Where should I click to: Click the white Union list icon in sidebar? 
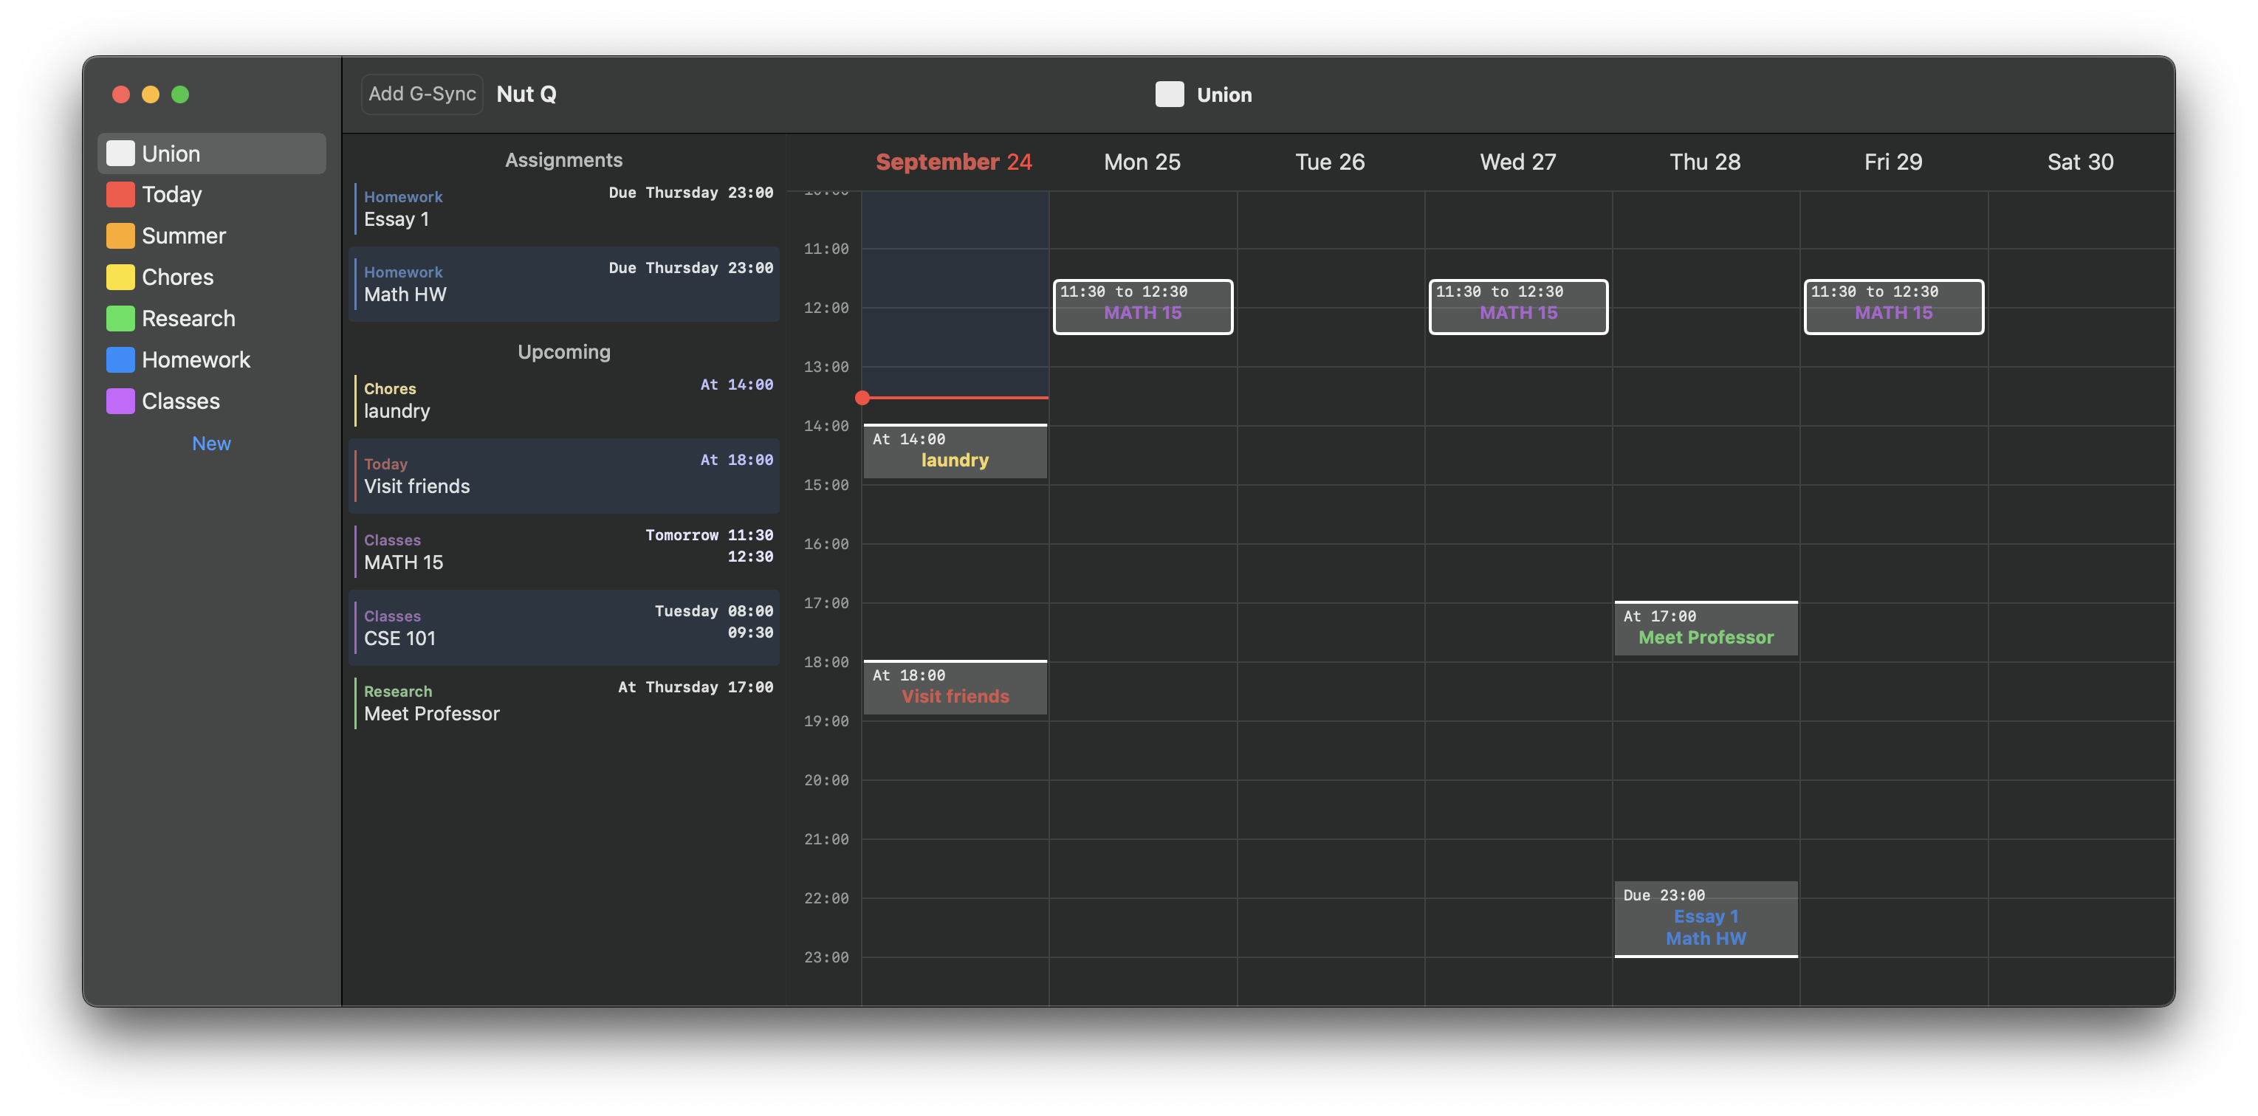tap(120, 154)
